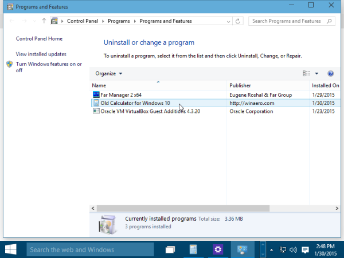344x258 pixels.
Task: Select the Old Calculator for Windows 10 name
Action: point(135,103)
